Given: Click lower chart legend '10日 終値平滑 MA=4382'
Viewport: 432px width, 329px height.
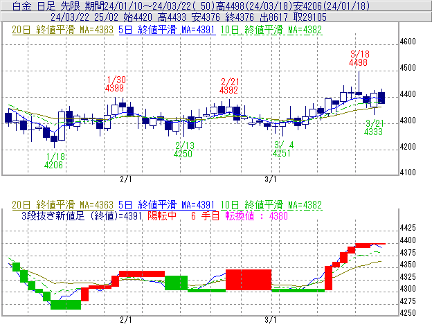Looking at the screenshot, I should [x=271, y=205].
